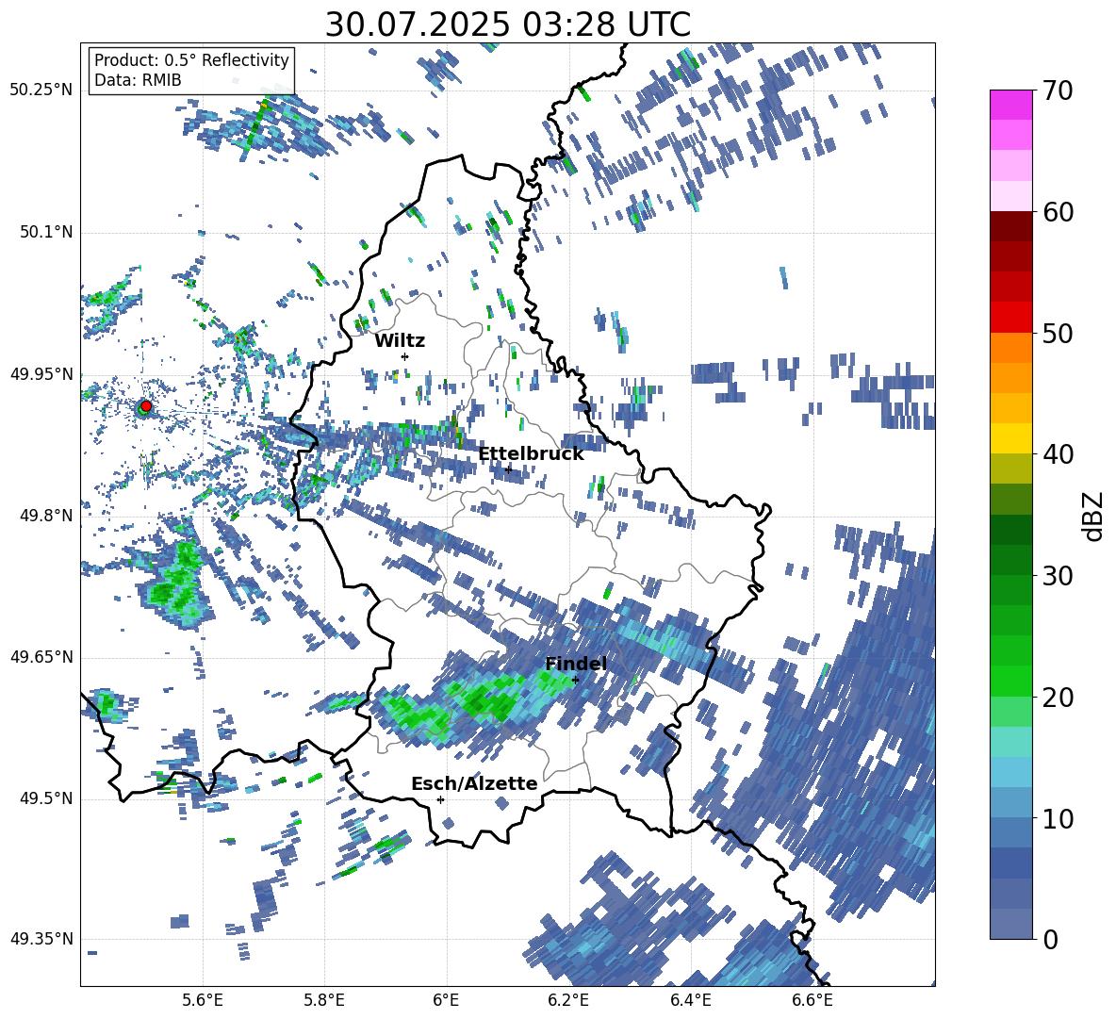1116x1019 pixels.
Task: Click the Esch/Alzette location cross marker
Action: (440, 799)
